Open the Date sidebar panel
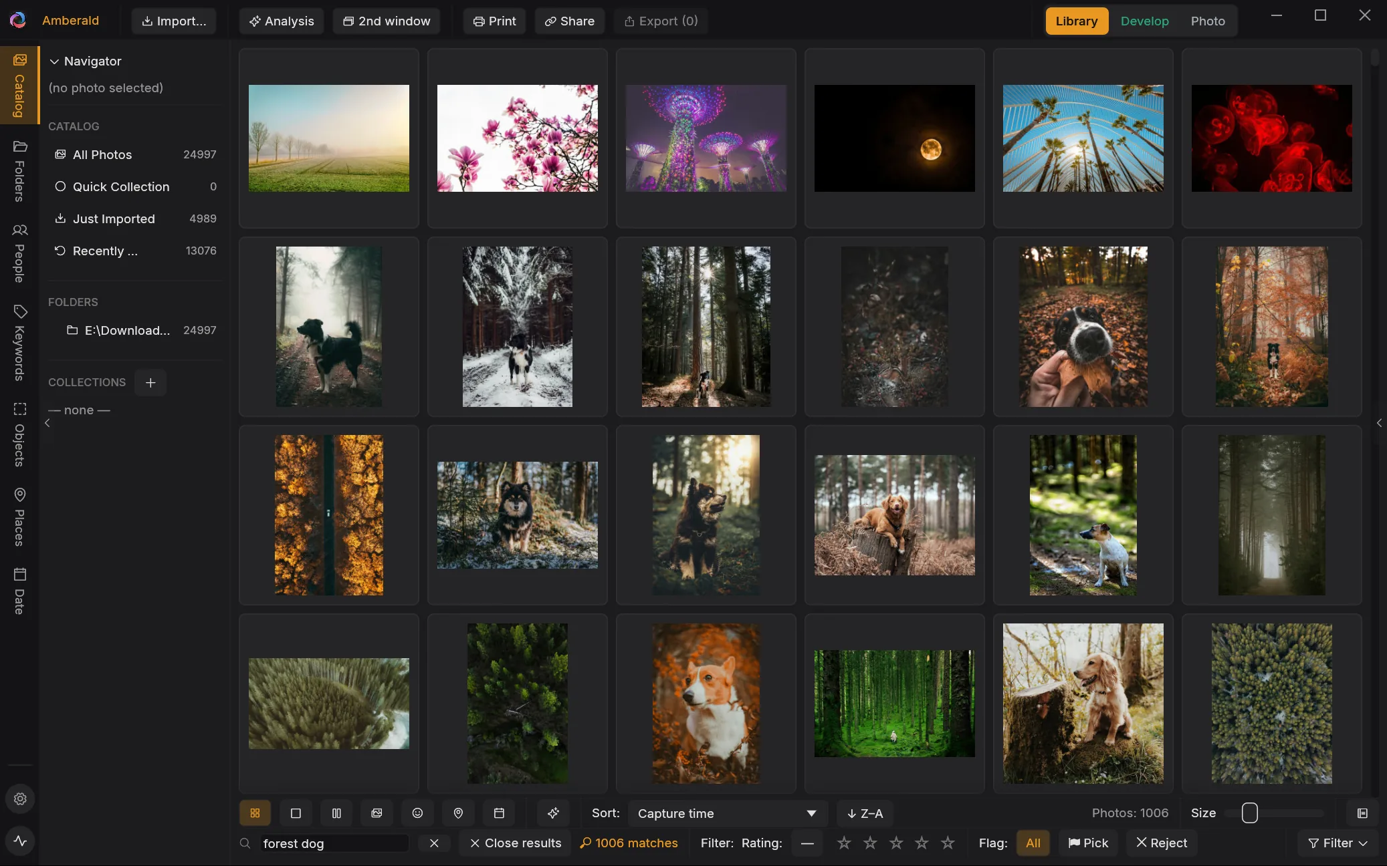This screenshot has height=866, width=1387. pos(20,591)
